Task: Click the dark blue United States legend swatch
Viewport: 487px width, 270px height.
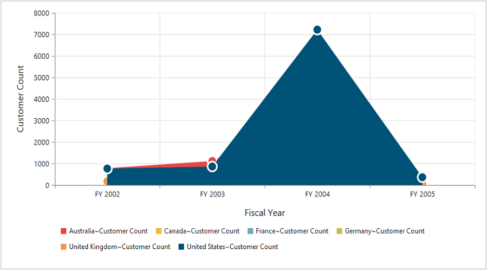Action: pos(181,247)
